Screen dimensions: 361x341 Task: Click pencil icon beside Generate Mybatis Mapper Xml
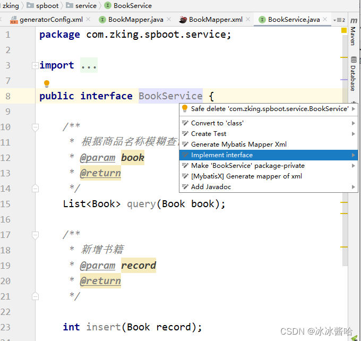(x=185, y=144)
